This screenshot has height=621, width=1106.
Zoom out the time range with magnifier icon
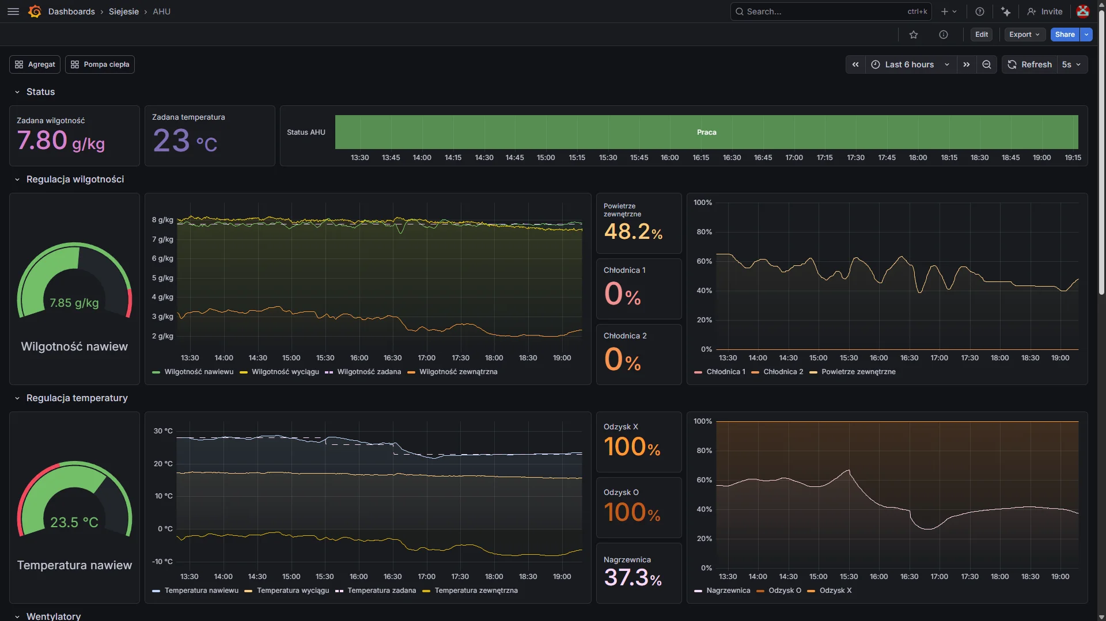(986, 64)
